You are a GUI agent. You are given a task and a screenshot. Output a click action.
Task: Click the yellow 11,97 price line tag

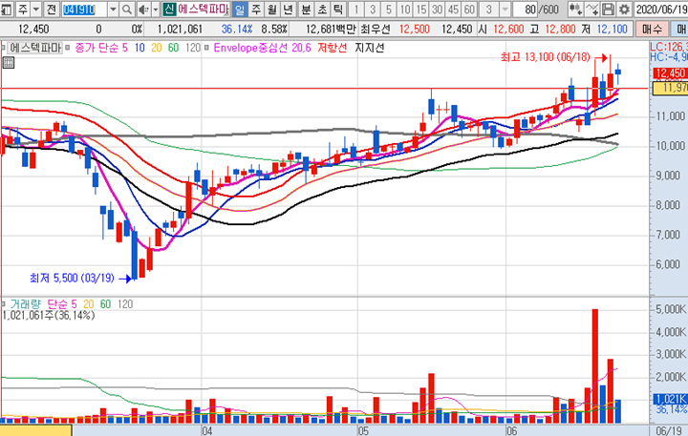(671, 88)
